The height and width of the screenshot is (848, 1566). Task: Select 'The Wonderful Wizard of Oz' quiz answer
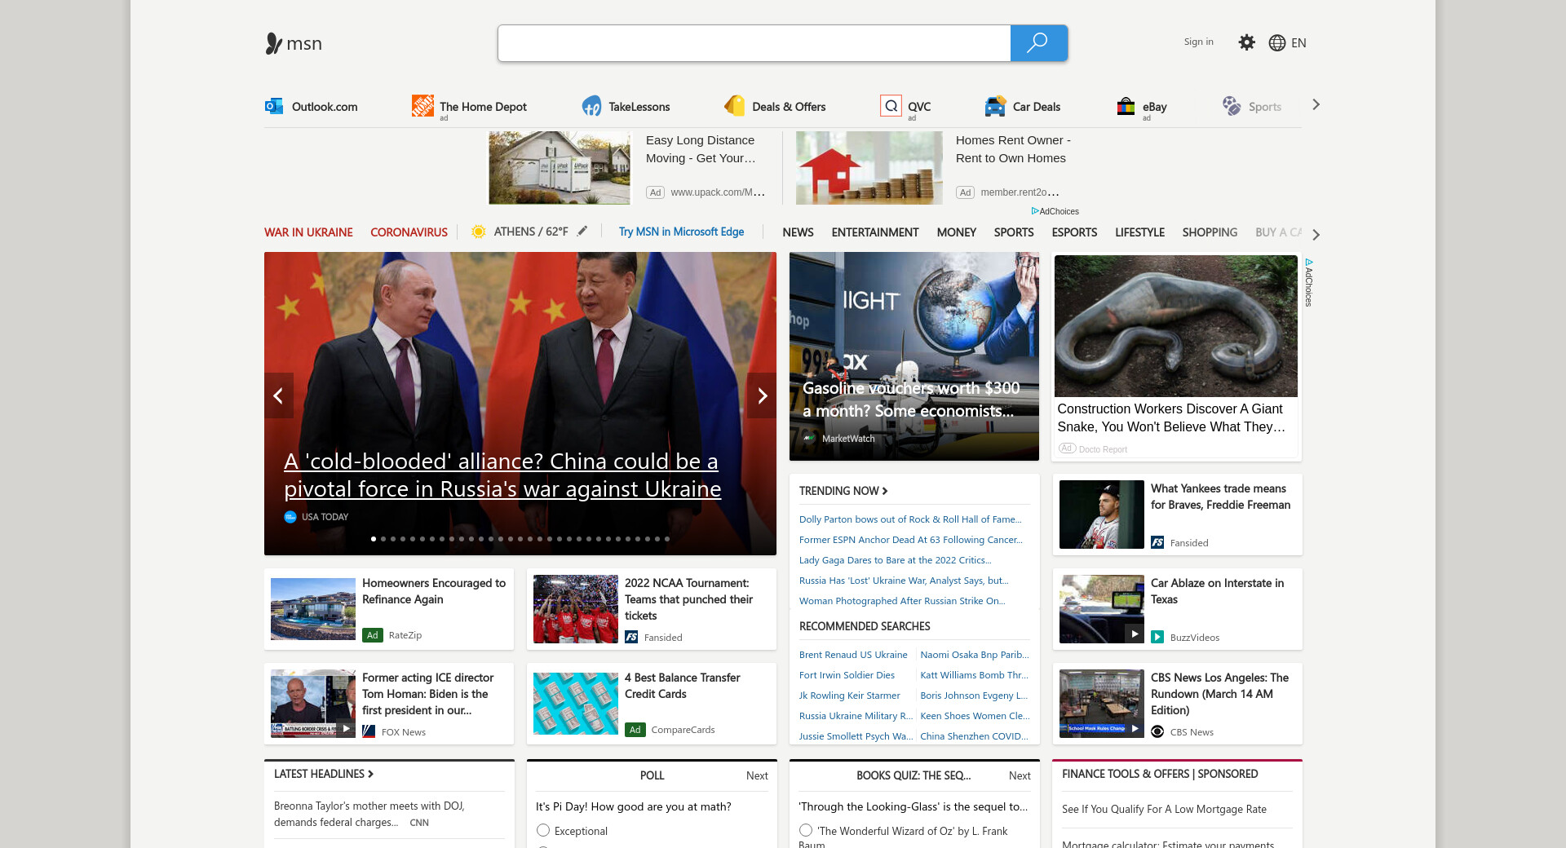806,830
